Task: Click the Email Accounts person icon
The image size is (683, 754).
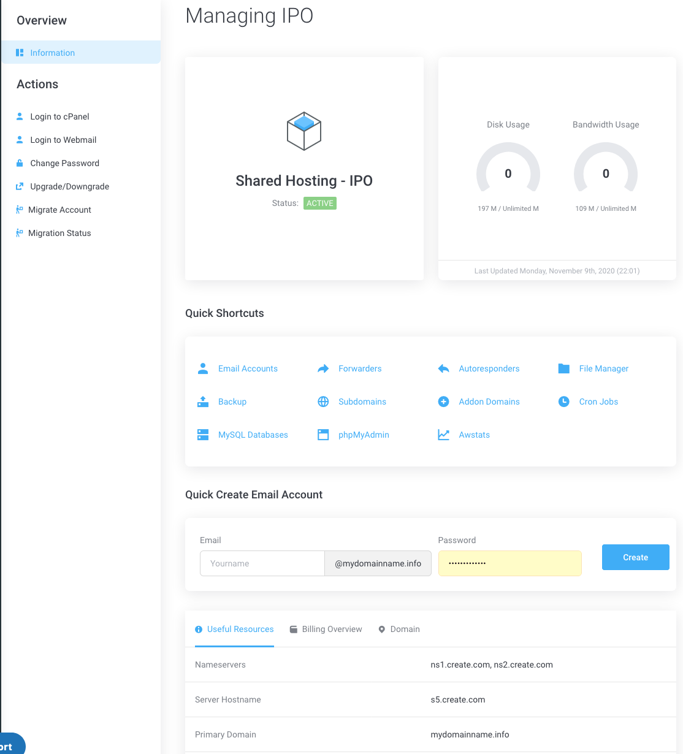Action: click(x=203, y=368)
